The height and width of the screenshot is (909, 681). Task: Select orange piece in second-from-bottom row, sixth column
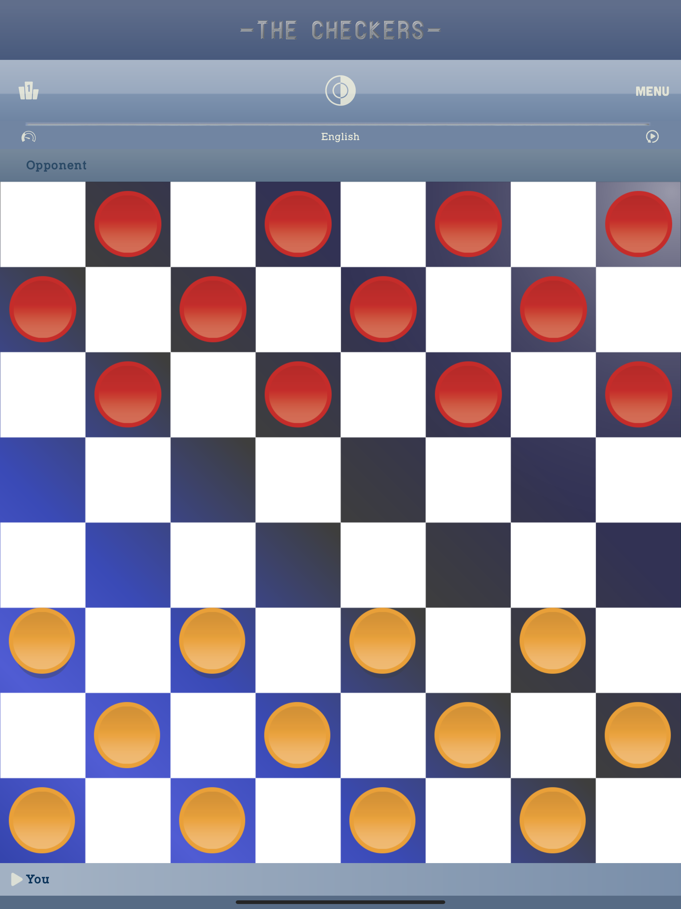tap(468, 735)
